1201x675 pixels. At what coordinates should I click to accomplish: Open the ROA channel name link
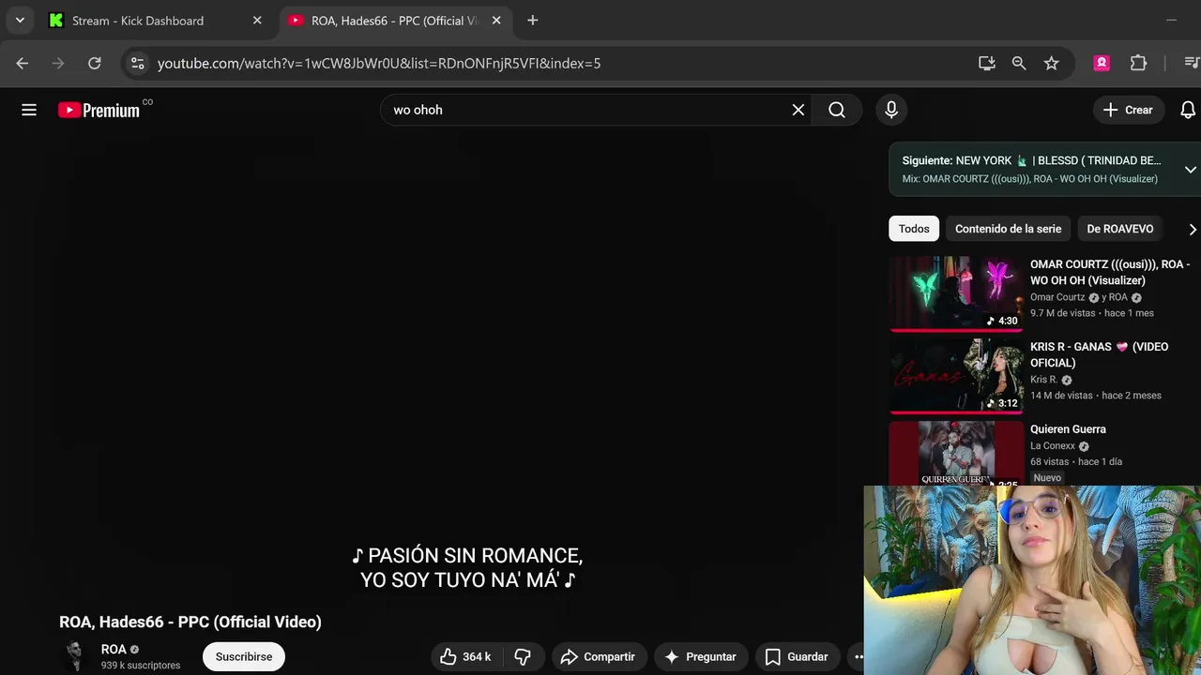114,649
